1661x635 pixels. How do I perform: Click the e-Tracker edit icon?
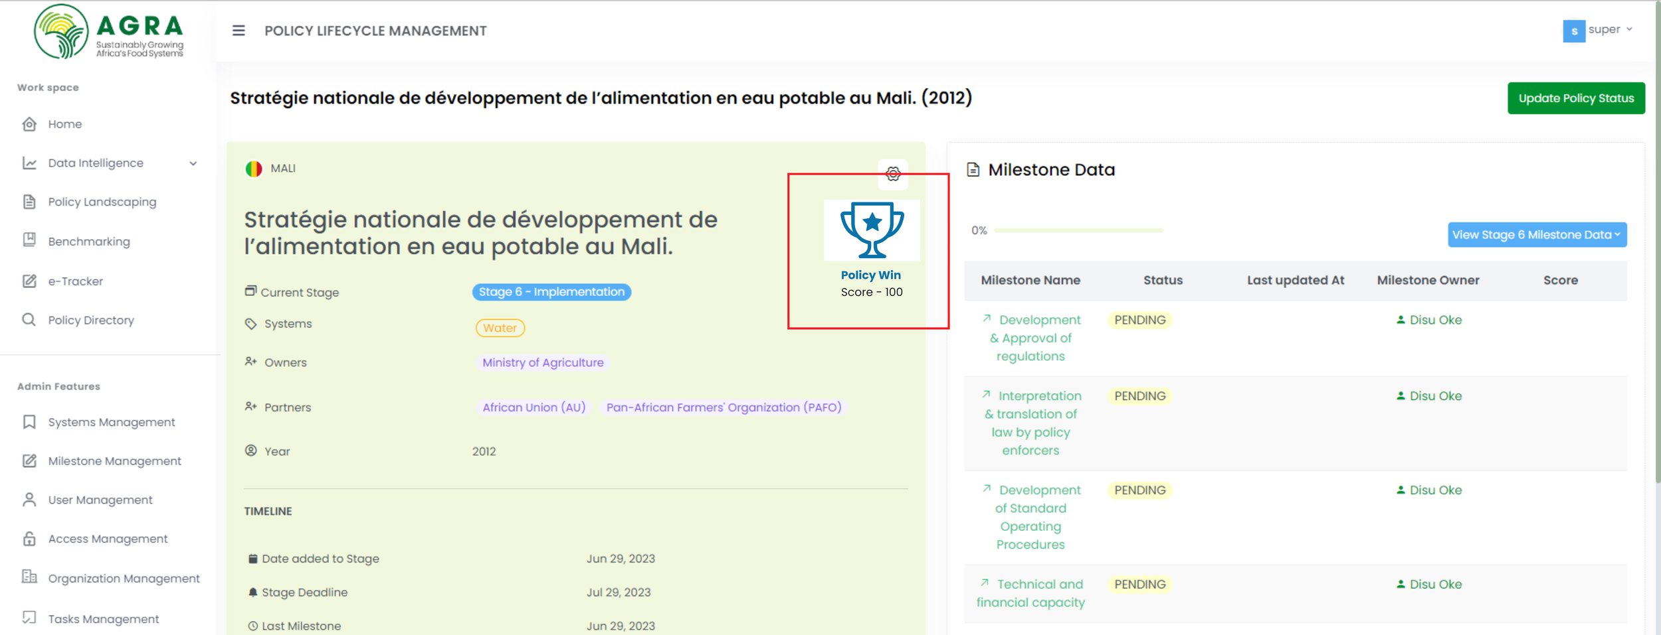click(x=29, y=281)
